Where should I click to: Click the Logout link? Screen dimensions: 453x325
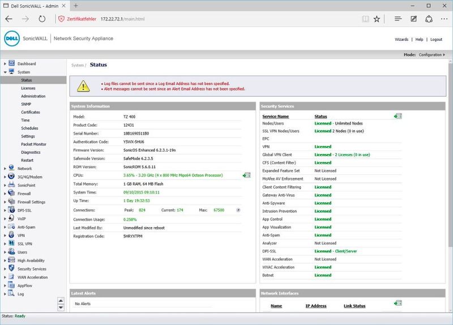coord(436,39)
